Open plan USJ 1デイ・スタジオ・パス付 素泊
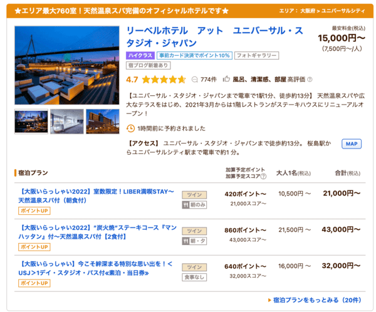Image resolution: width=376 pixels, height=312 pixels. coord(95,268)
